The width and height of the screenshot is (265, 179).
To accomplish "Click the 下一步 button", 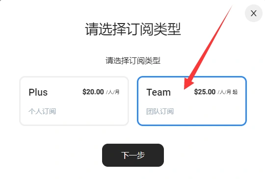I will click(x=133, y=155).
